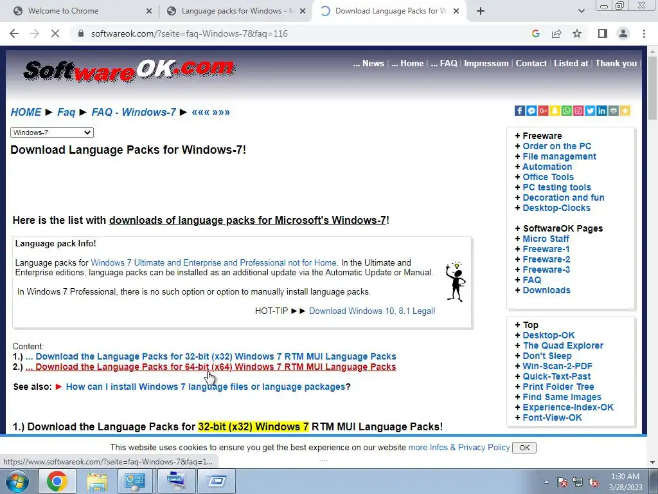Image resolution: width=658 pixels, height=494 pixels.
Task: Click Chrome icon in taskbar
Action: pyautogui.click(x=57, y=481)
